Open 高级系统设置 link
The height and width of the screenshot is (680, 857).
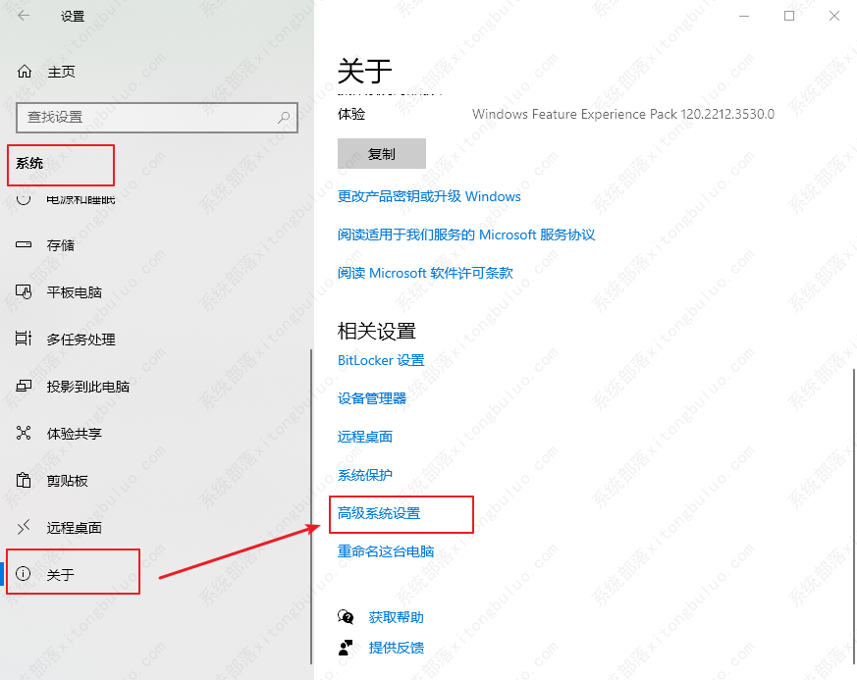coord(379,513)
